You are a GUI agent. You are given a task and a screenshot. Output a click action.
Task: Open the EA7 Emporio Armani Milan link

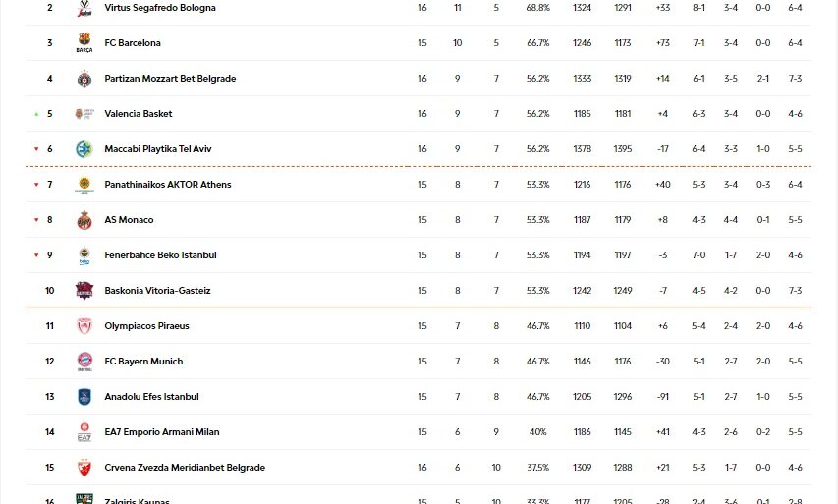161,432
